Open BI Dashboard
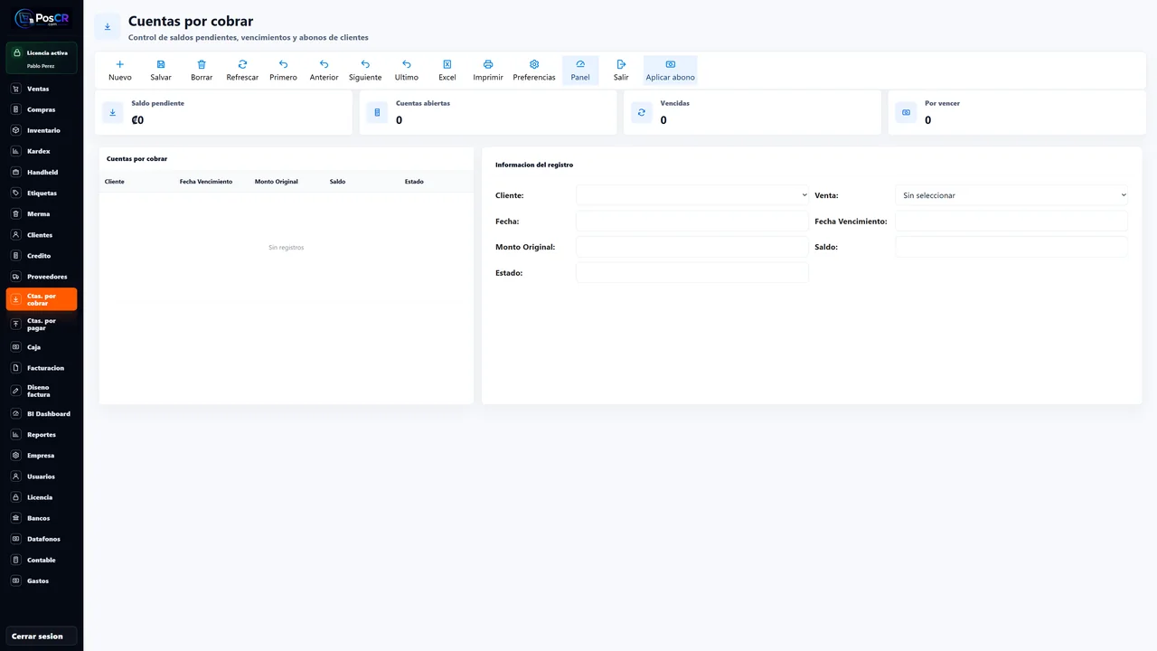Screen dimensions: 1157x651 coord(42,413)
